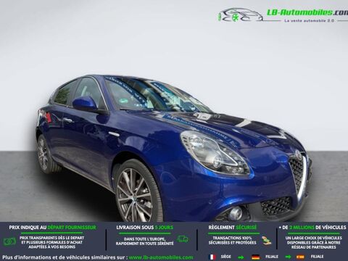Click the "FILIALE" label next to German flag

click(272, 257)
